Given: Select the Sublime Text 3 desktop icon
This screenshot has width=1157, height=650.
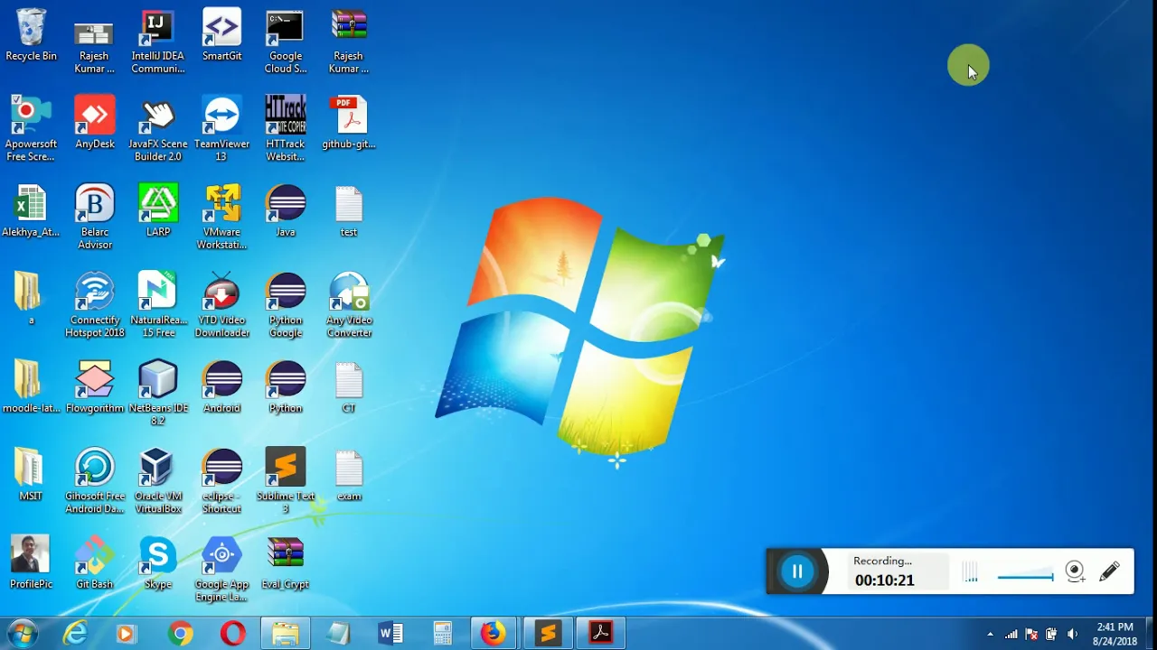Looking at the screenshot, I should [286, 481].
